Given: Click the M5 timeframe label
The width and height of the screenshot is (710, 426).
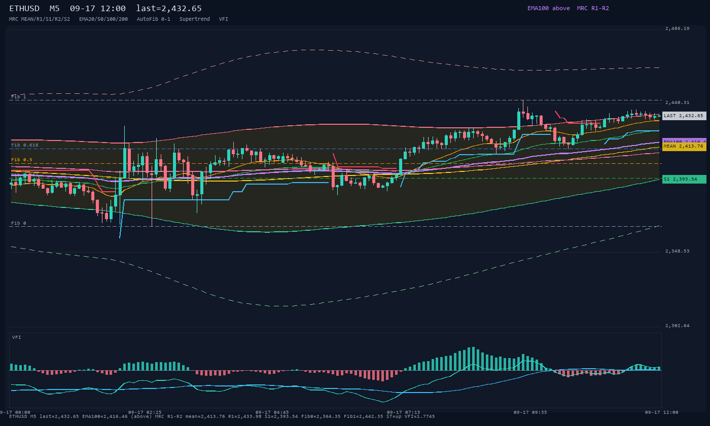Looking at the screenshot, I should tap(55, 8).
